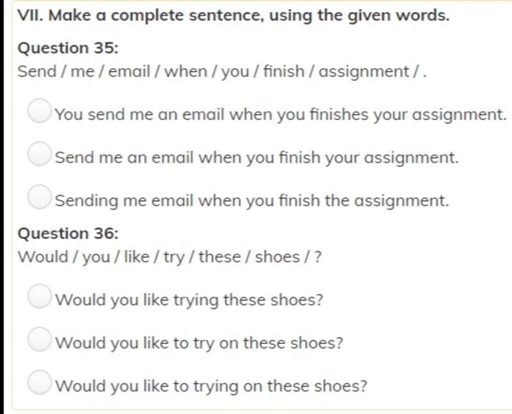
Task: Click prompt 'Would / you / like / try / these'
Action: click(x=169, y=257)
